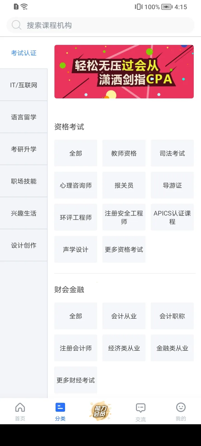Open the 职场技能 sidebar tab
The image size is (201, 446).
click(24, 181)
